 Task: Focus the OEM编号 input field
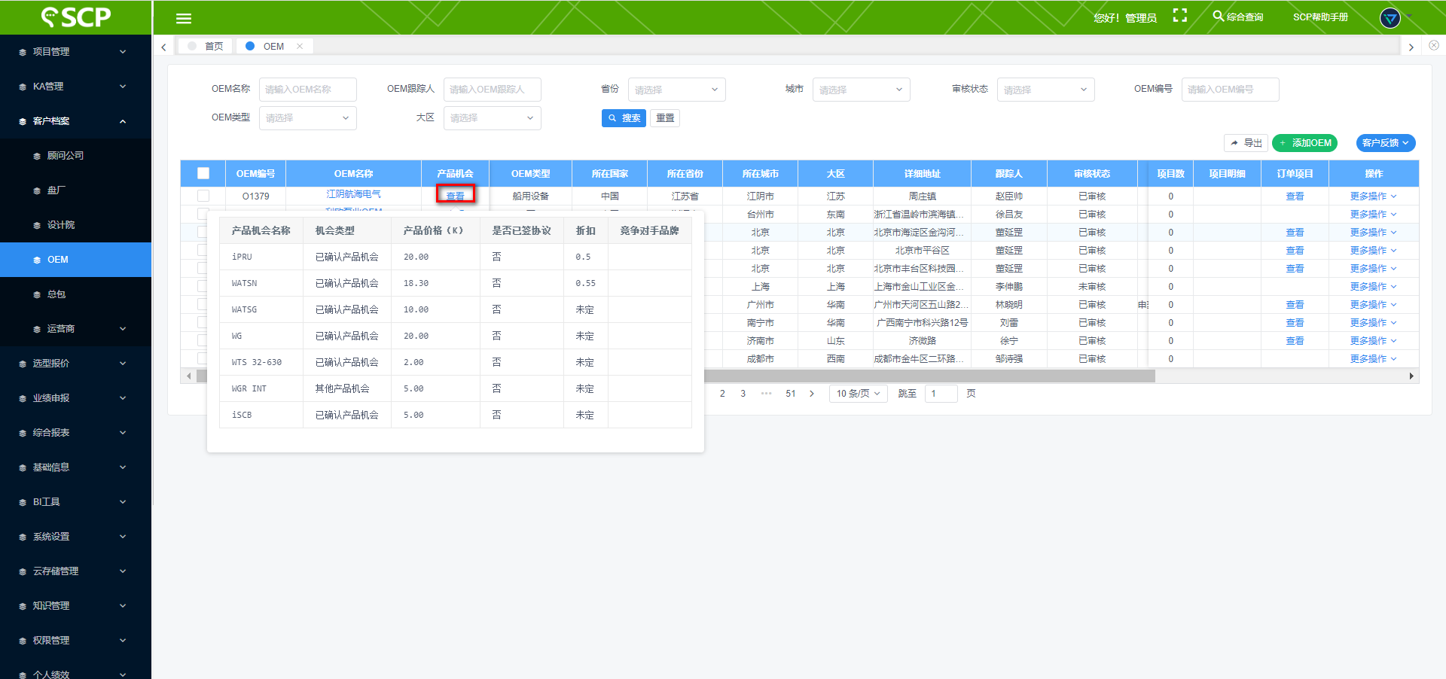1230,90
